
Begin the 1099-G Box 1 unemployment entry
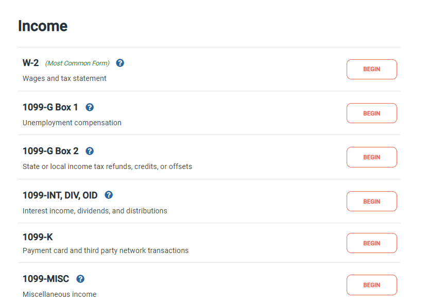click(371, 113)
